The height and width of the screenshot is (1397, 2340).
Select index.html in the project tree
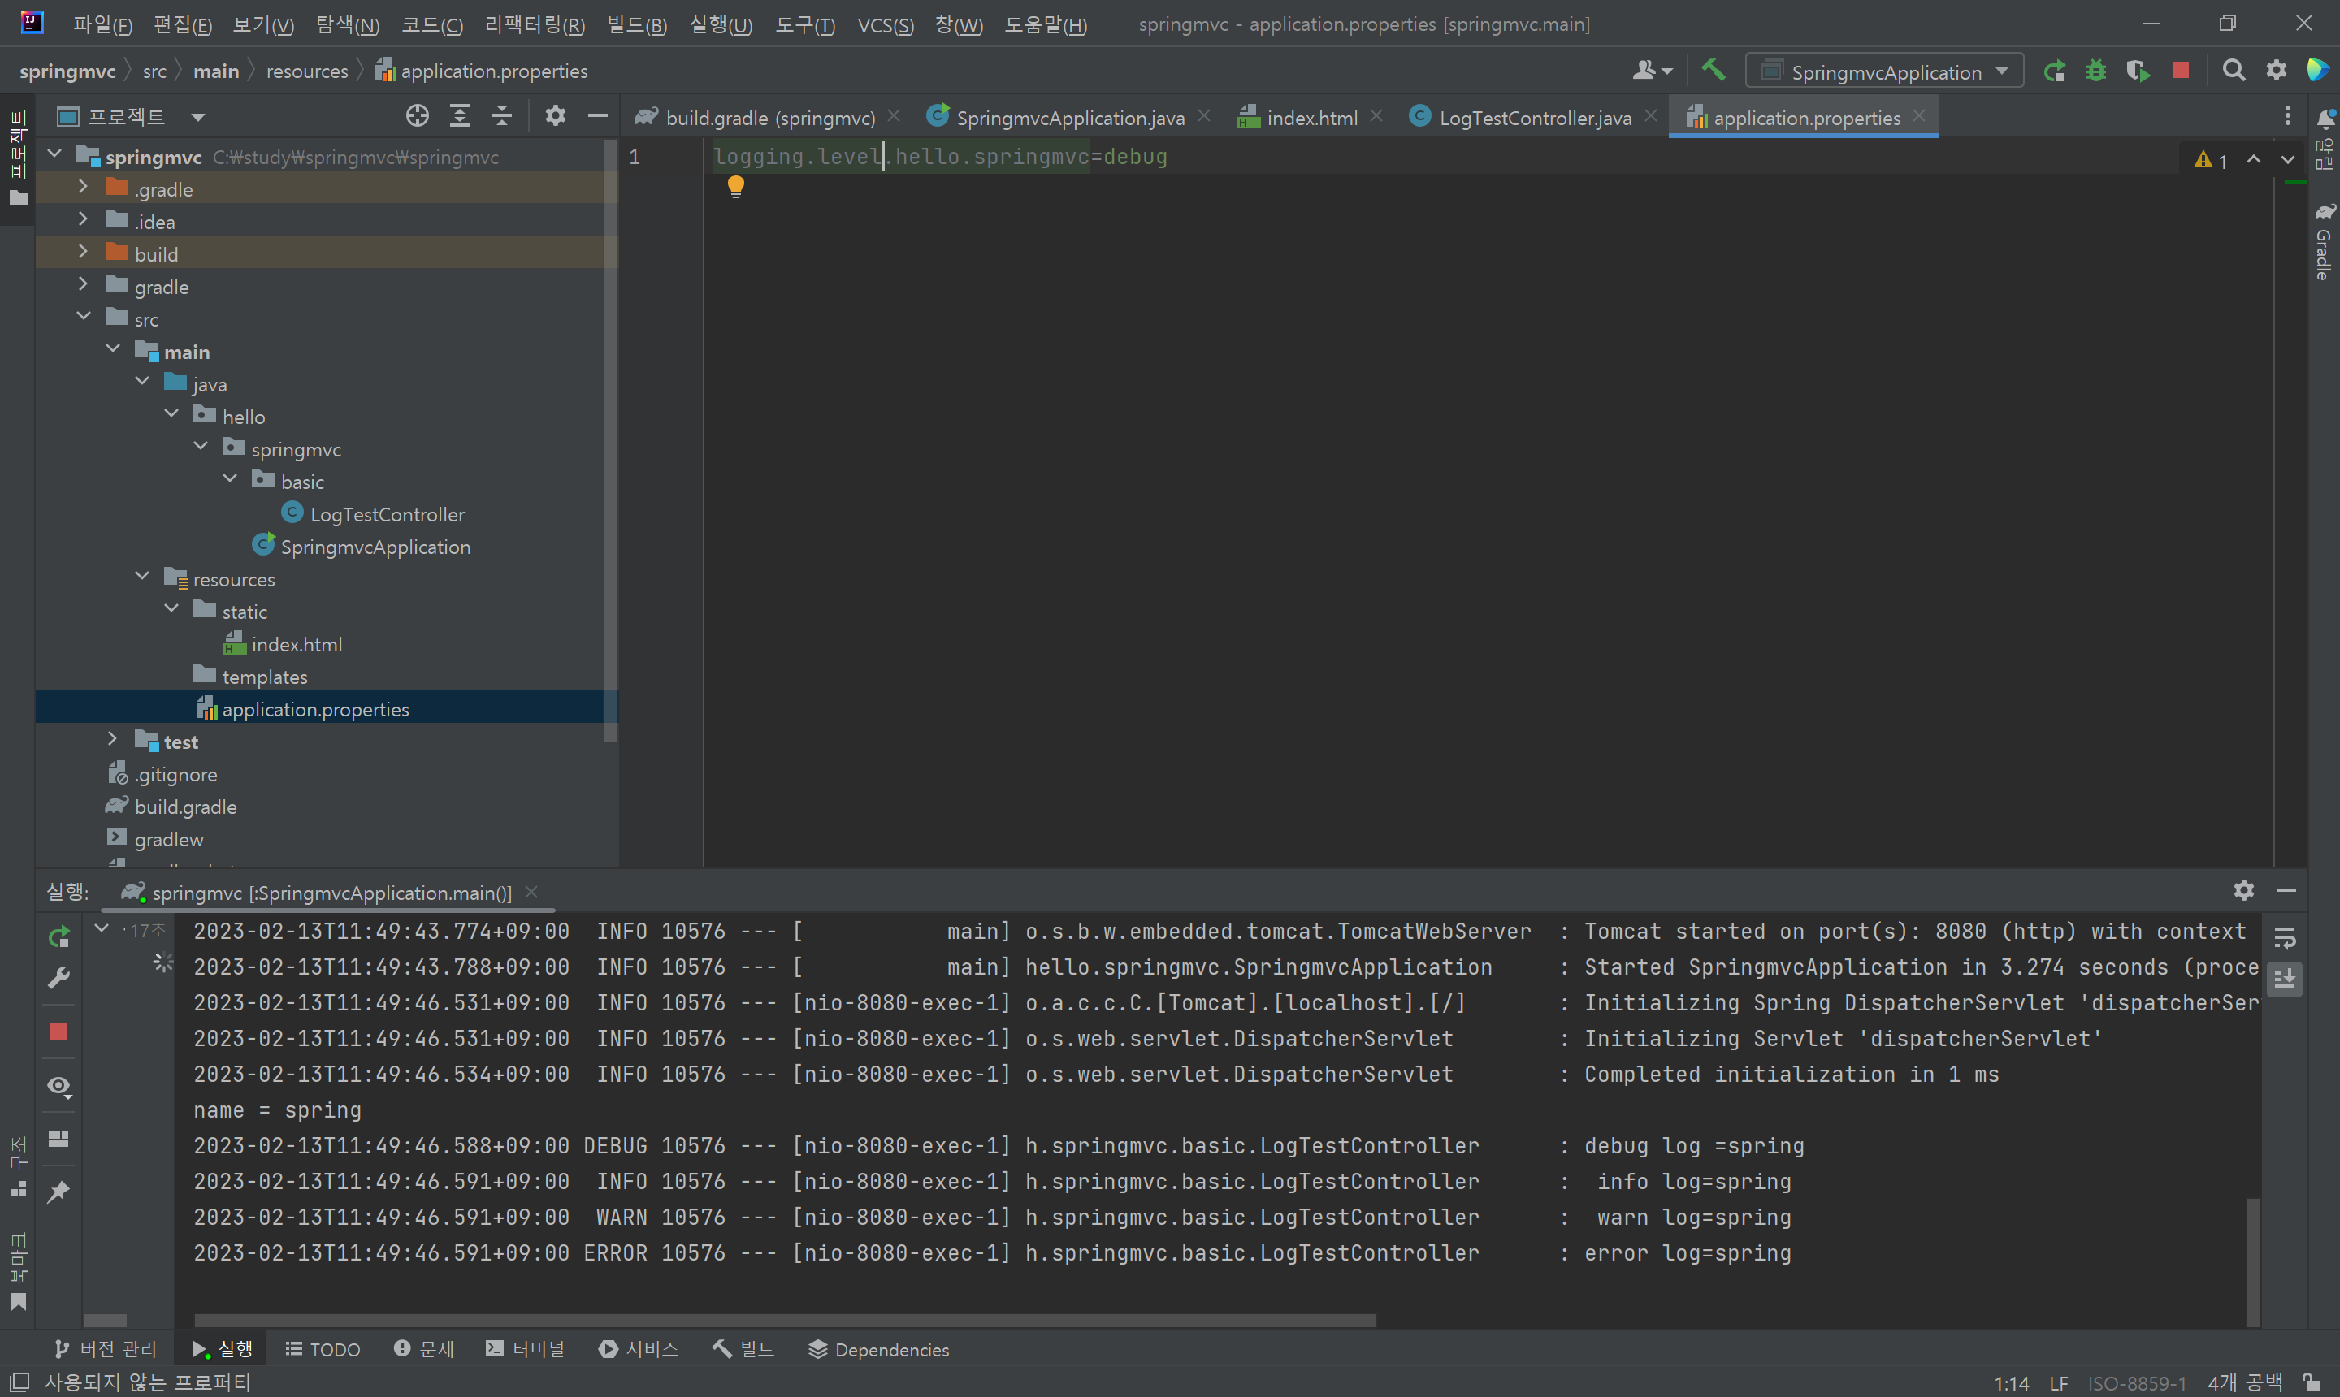coord(296,645)
